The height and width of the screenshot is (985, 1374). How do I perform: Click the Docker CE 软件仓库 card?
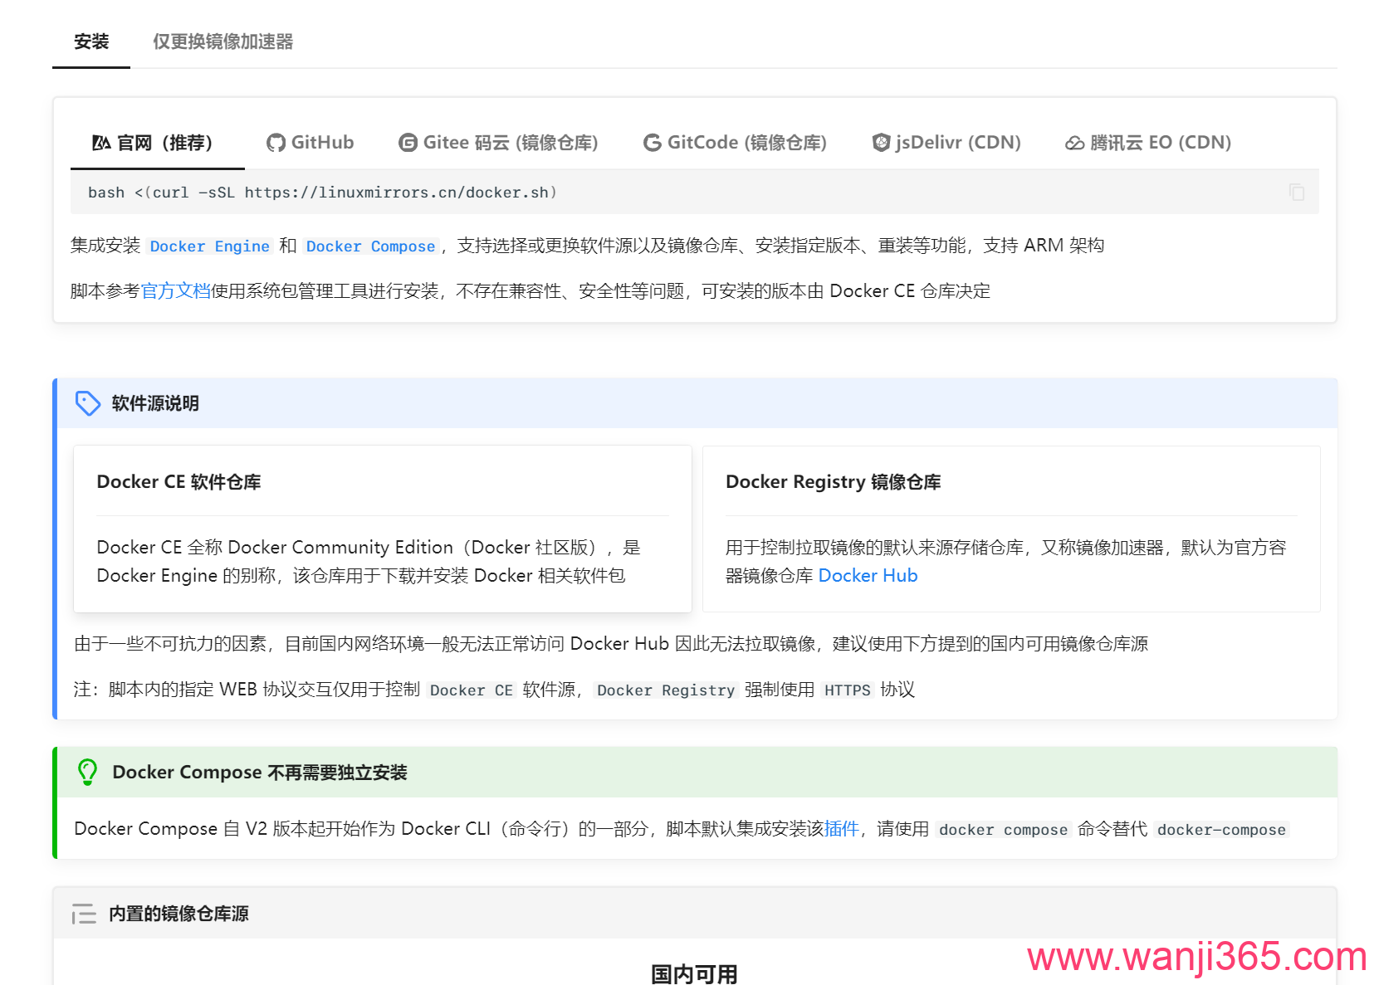[x=383, y=529]
